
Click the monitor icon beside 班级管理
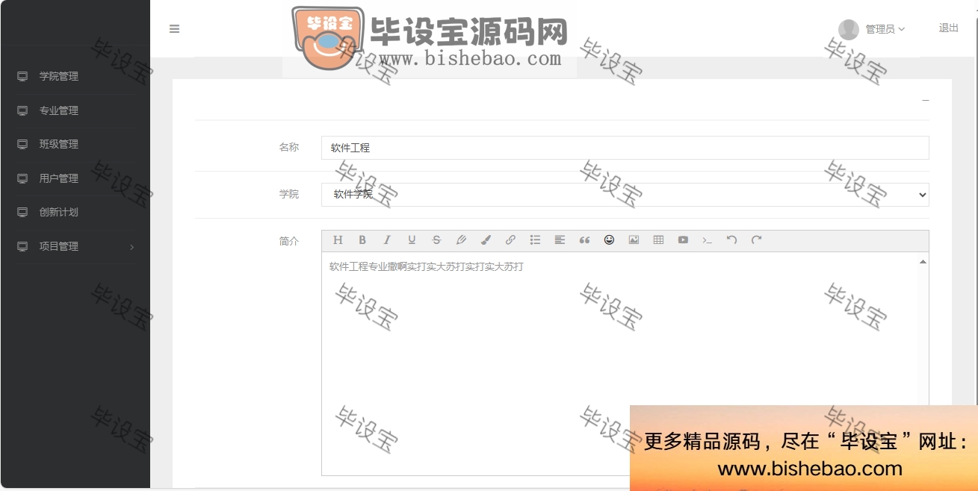pyautogui.click(x=22, y=144)
